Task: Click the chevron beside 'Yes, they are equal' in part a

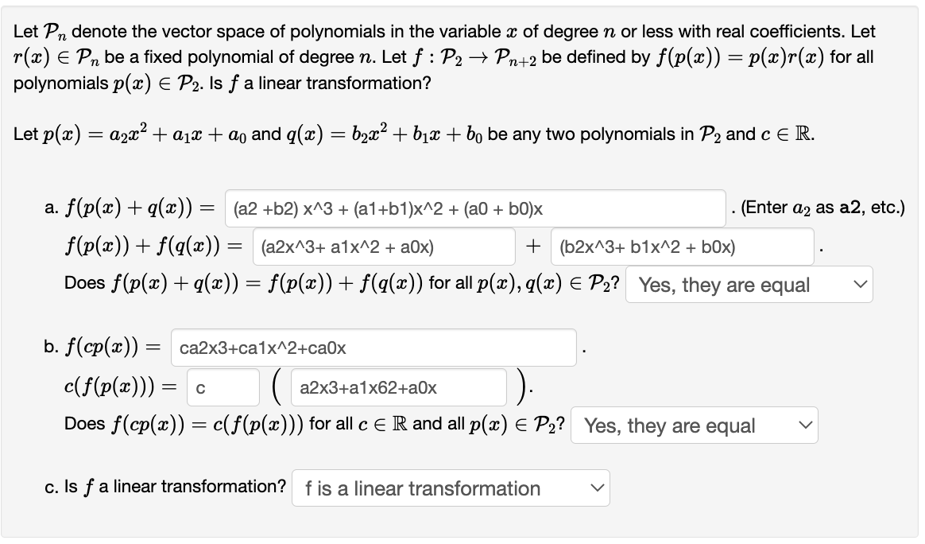Action: (x=859, y=284)
